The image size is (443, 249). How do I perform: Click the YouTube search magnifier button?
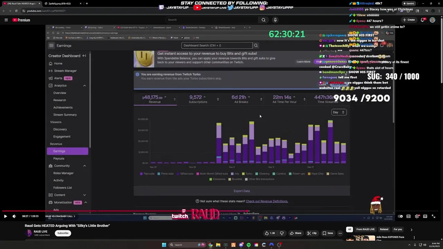pos(263,20)
